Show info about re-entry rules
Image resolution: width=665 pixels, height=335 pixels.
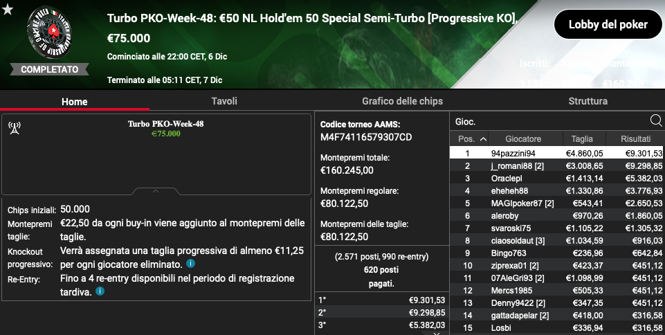pyautogui.click(x=100, y=291)
